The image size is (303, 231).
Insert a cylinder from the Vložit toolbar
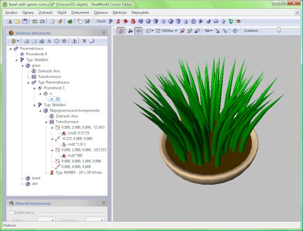coord(178,21)
